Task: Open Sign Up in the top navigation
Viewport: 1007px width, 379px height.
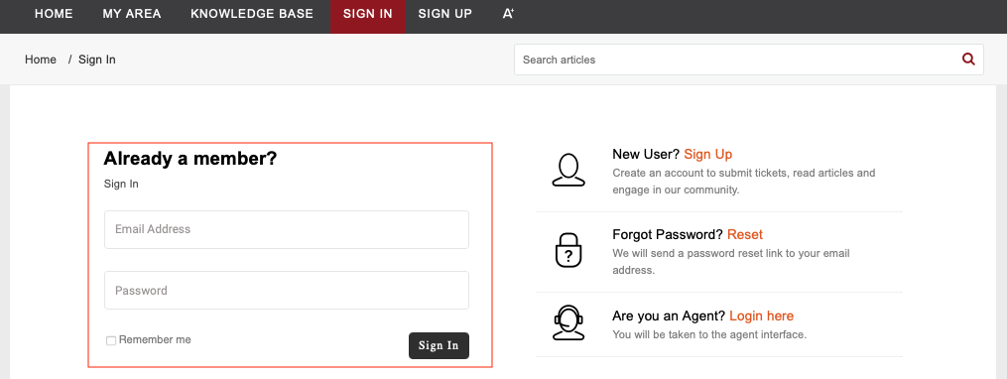Action: (x=445, y=14)
